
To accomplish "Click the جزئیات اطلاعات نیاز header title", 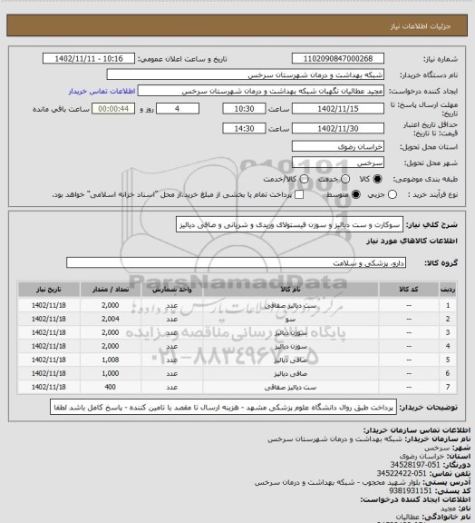I will click(x=421, y=26).
